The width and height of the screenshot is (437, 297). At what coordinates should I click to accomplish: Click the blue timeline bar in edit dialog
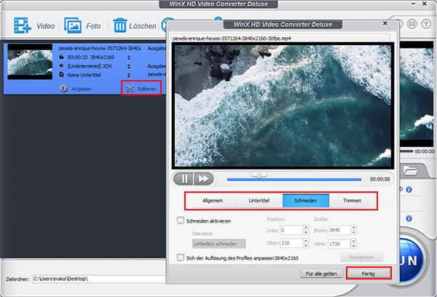click(x=294, y=179)
